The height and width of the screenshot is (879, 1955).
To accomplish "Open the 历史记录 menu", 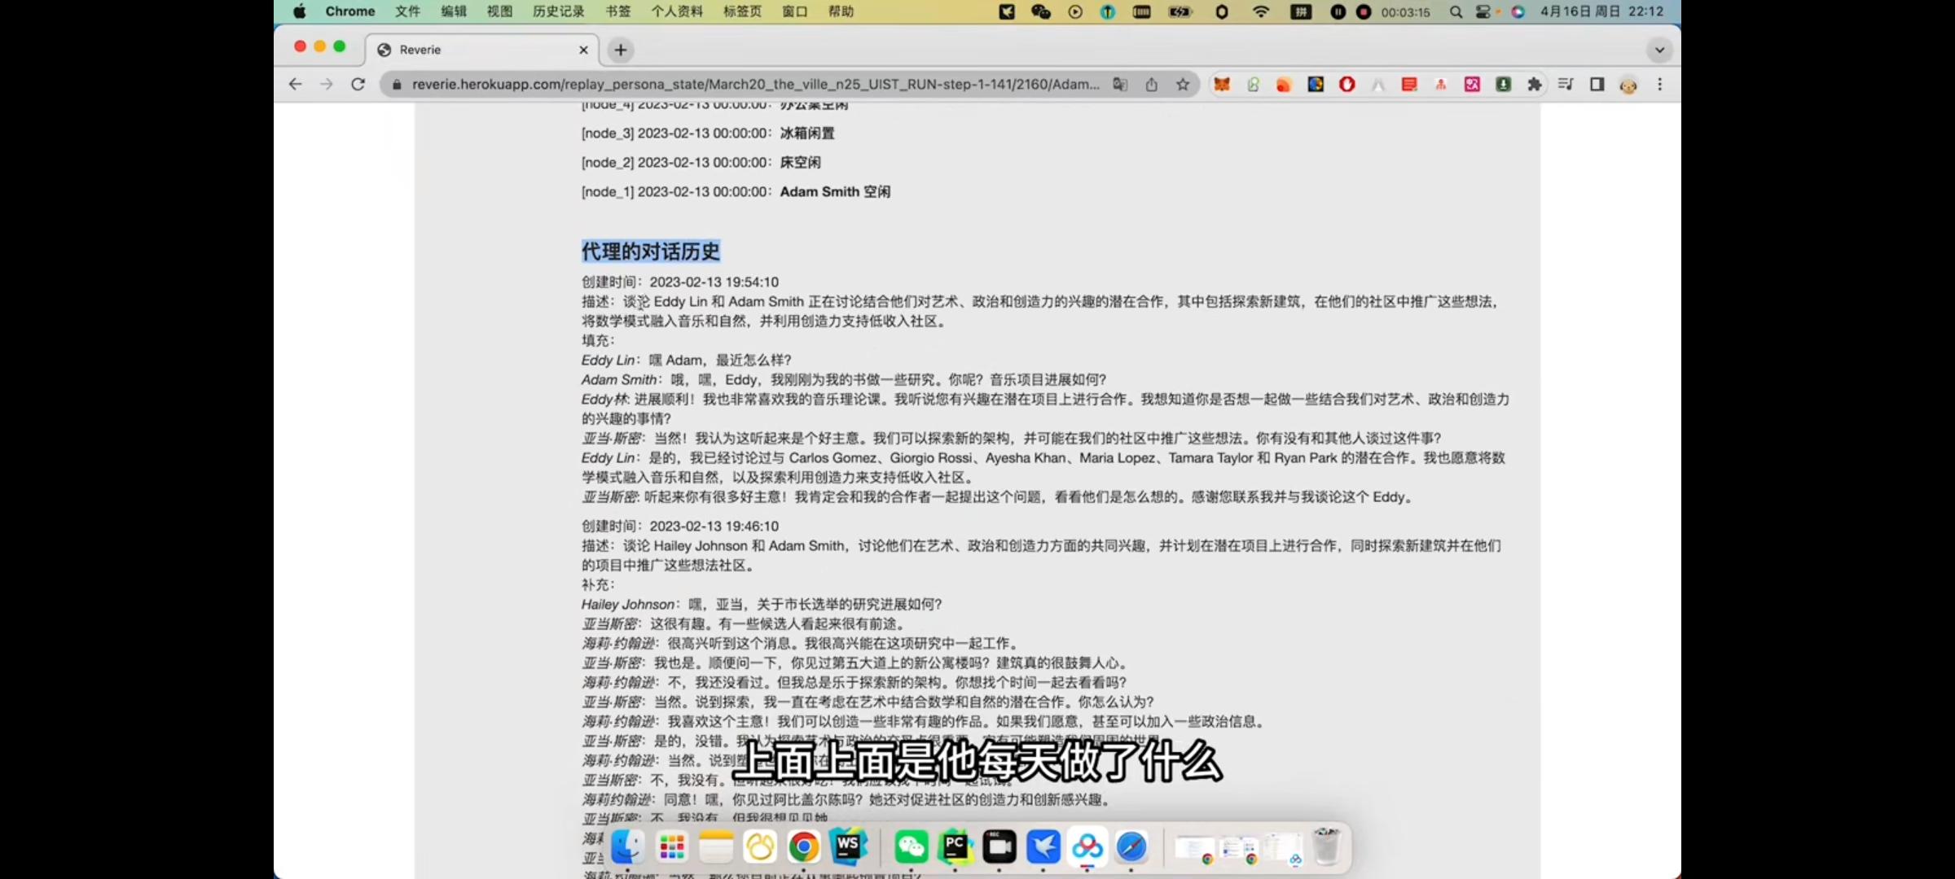I will [559, 11].
